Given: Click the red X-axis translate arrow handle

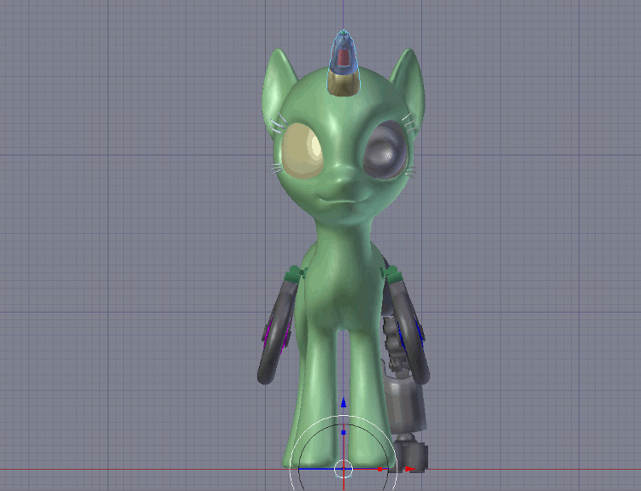Looking at the screenshot, I should coord(410,469).
